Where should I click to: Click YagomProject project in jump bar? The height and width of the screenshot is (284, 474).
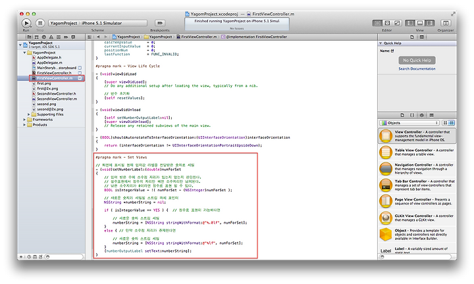[126, 37]
